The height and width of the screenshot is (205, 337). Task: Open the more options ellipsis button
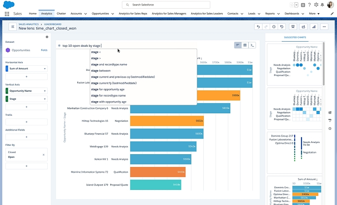point(324,27)
